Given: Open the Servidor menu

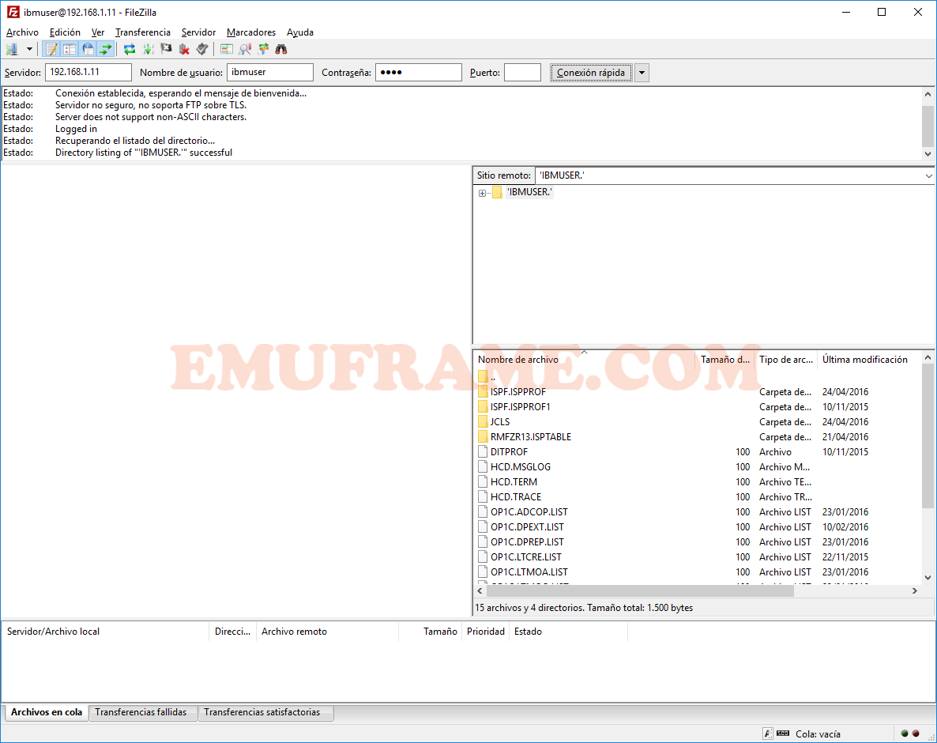Looking at the screenshot, I should click(x=198, y=32).
